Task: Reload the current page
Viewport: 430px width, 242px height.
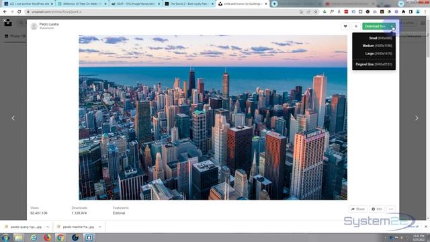Action: [19, 12]
